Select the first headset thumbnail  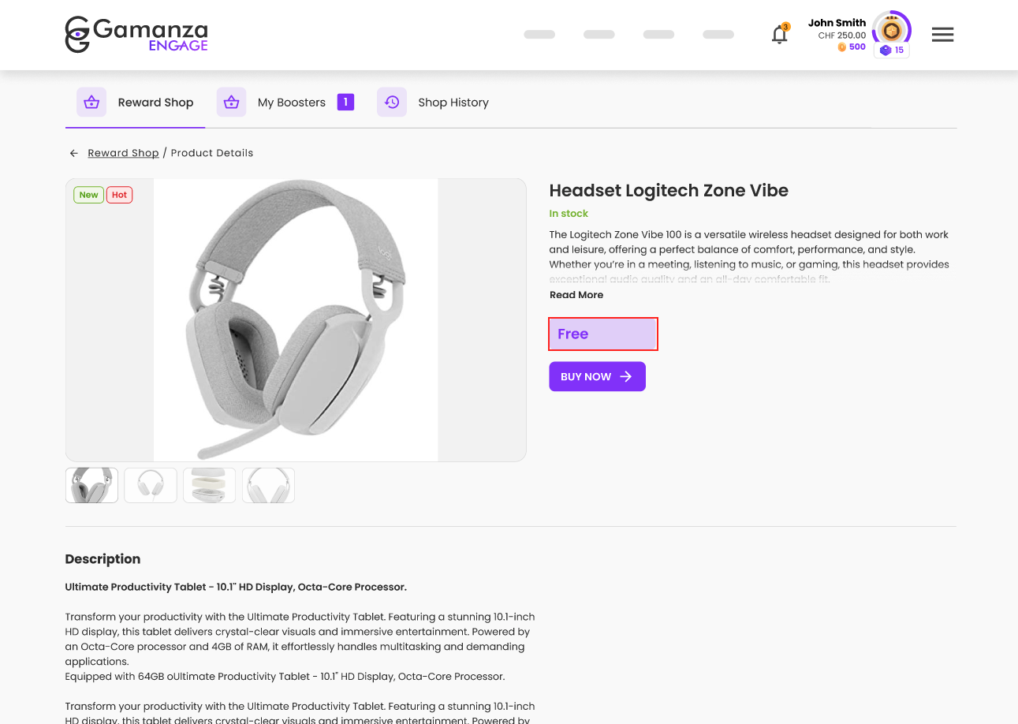[x=91, y=485]
